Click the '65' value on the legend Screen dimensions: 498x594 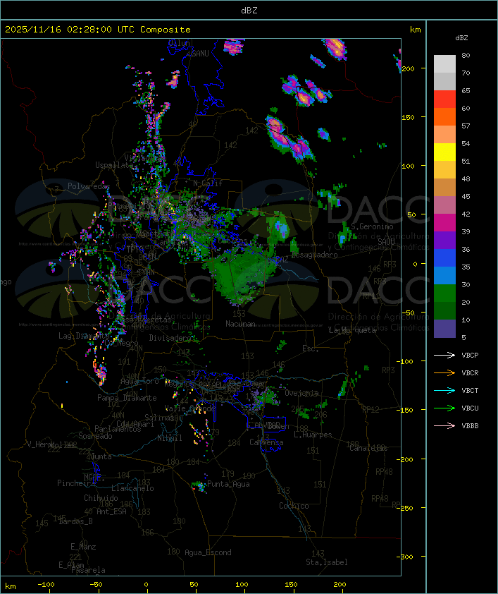[466, 91]
